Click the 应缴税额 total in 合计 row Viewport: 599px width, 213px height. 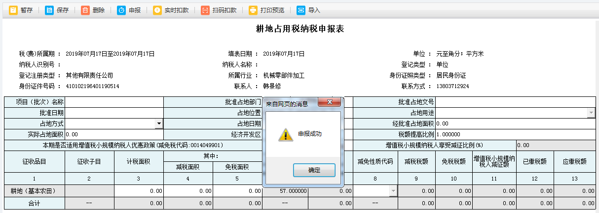(x=574, y=203)
